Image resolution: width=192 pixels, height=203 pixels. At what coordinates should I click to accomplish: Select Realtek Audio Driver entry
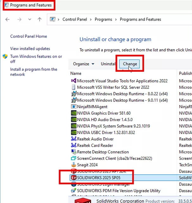pyautogui.click(x=95, y=139)
